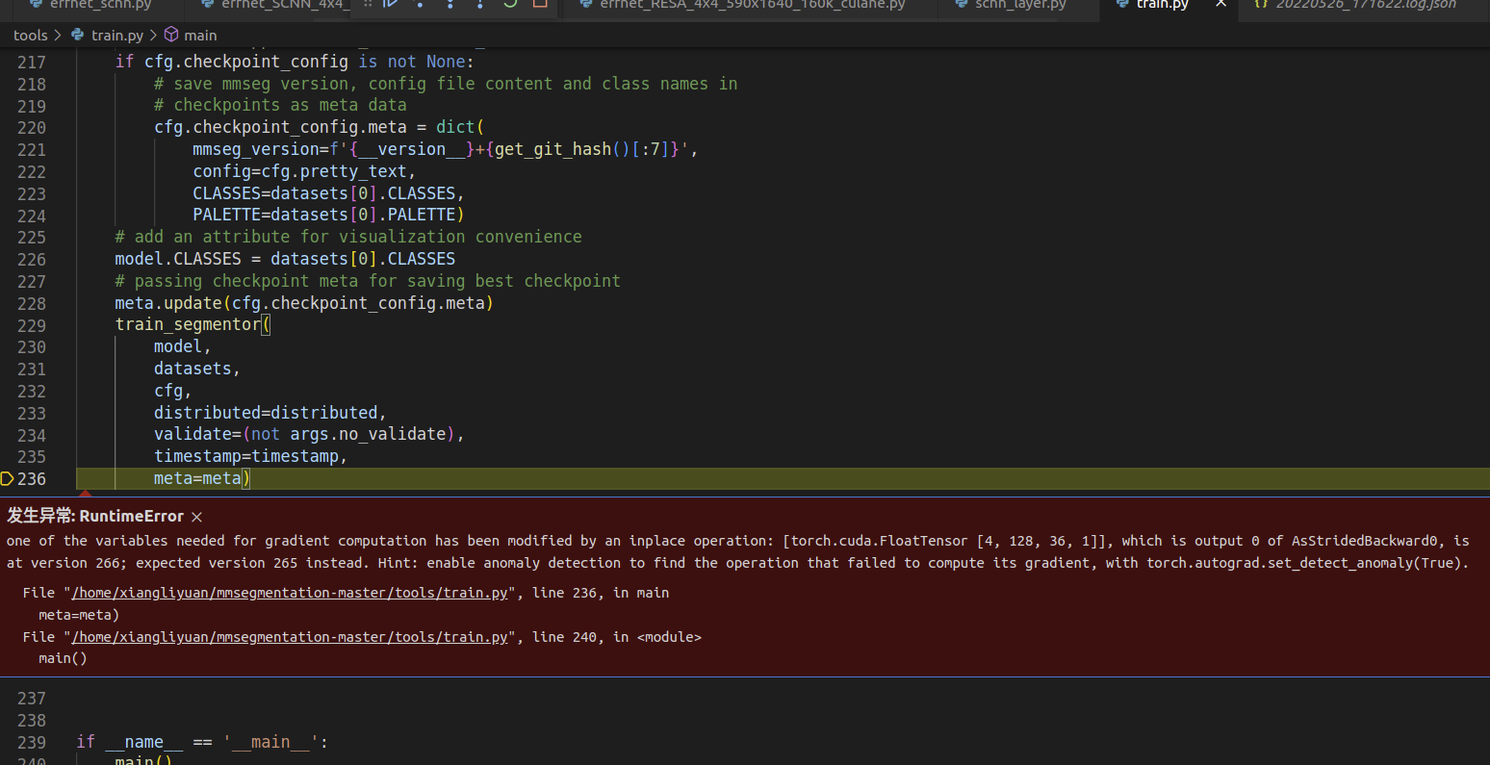
Task: Set a breakpoint on line 229
Action: pos(9,324)
